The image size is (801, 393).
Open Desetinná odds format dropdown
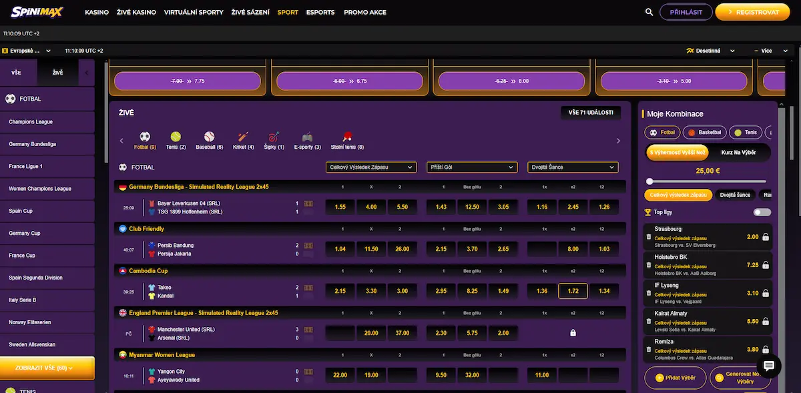(x=711, y=51)
